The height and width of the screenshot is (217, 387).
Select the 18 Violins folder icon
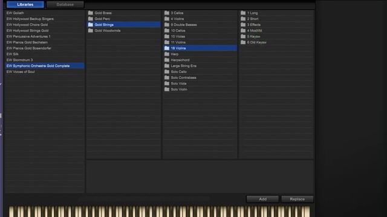click(x=167, y=48)
